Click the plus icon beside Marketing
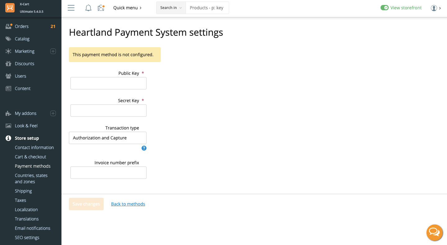Viewport: 447px width, 245px height. [x=53, y=51]
